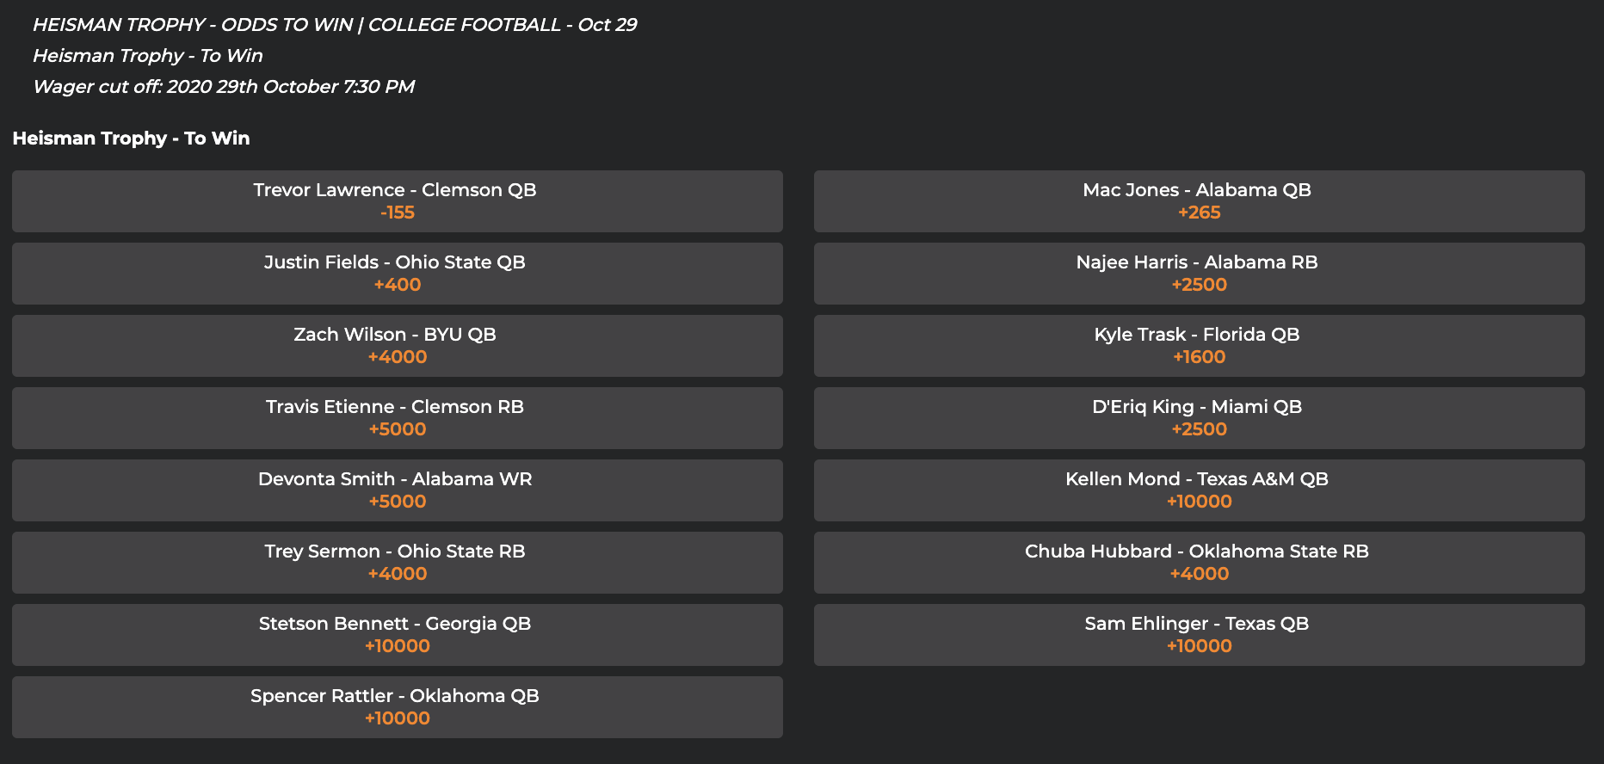Select Travis Etienne Clemson RB +5000

pos(397,418)
